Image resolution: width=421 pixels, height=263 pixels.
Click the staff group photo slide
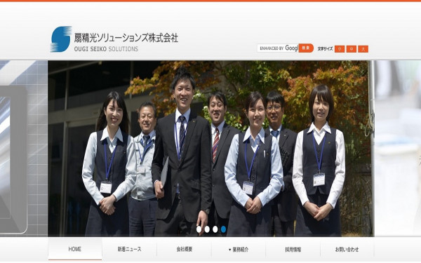pos(210,149)
